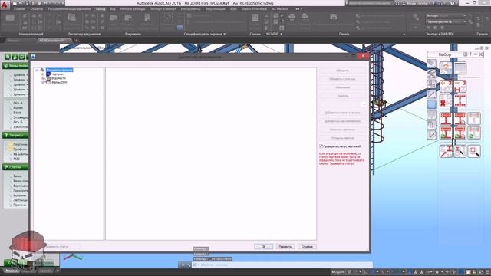The width and height of the screenshot is (491, 276).
Task: Open the Расширенное моделирование ribbon tab
Action: tap(70, 9)
